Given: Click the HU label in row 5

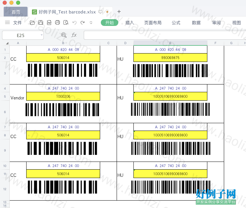Looking at the screenshot, I should [x=120, y=98].
